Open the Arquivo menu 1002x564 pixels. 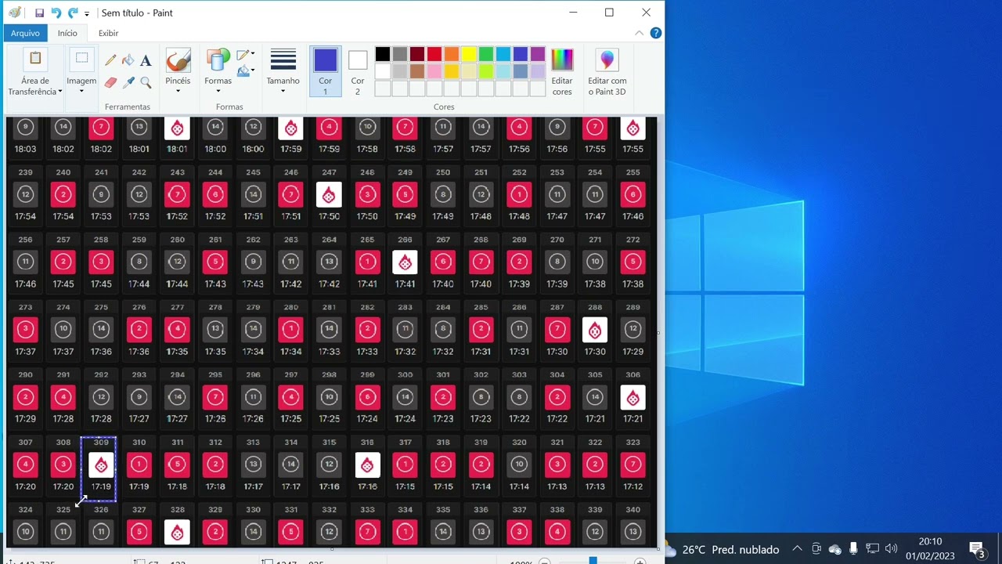click(25, 33)
